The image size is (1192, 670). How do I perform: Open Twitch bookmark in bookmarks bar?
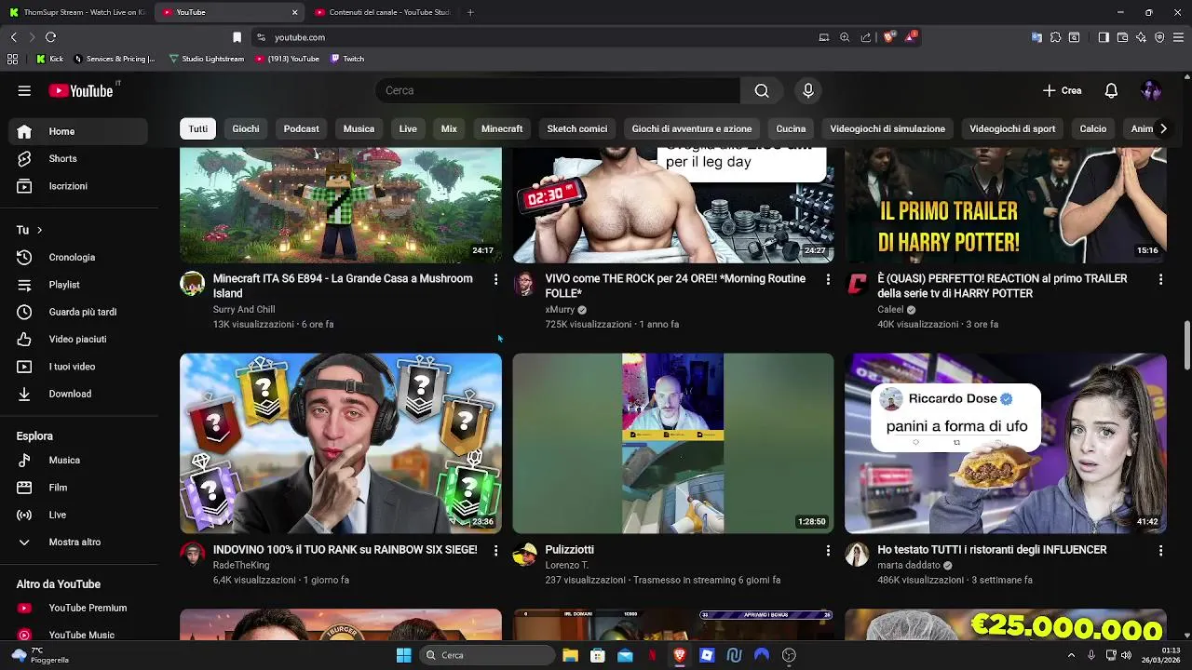pos(347,59)
